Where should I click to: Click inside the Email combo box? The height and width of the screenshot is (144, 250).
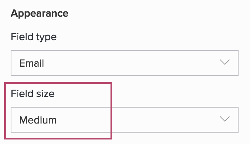pyautogui.click(x=125, y=63)
